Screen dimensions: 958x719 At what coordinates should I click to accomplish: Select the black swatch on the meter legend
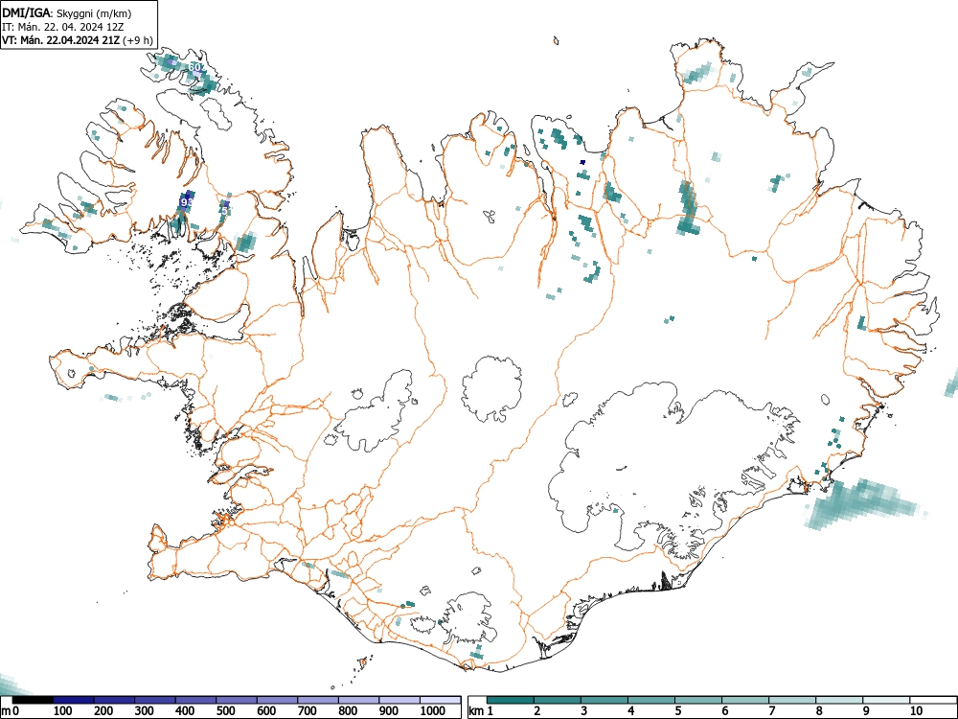pos(33,700)
